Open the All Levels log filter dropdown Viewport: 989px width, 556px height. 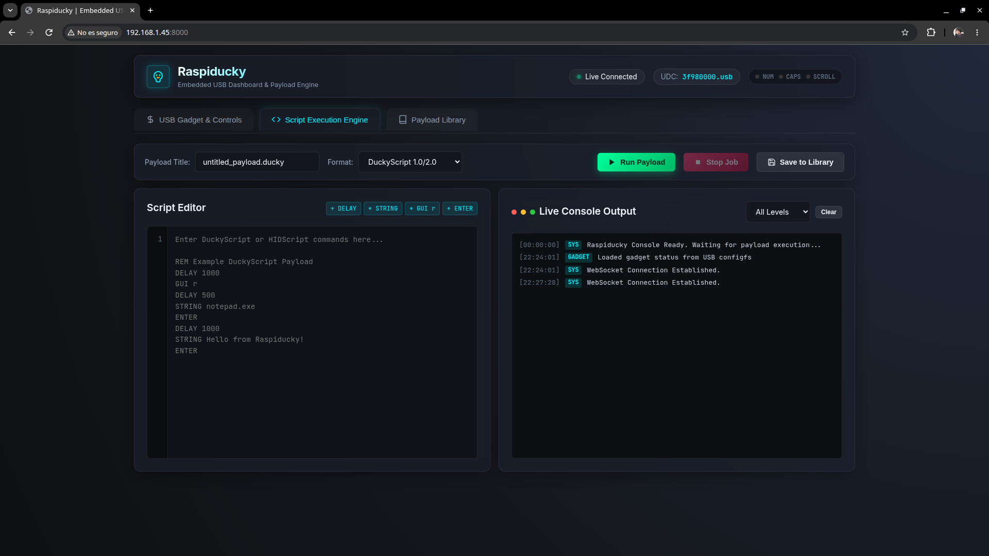(x=778, y=212)
